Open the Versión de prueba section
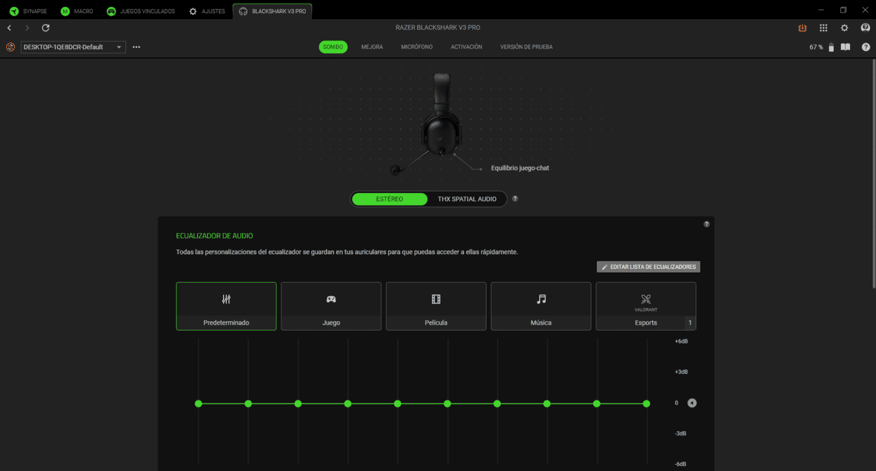 [526, 47]
